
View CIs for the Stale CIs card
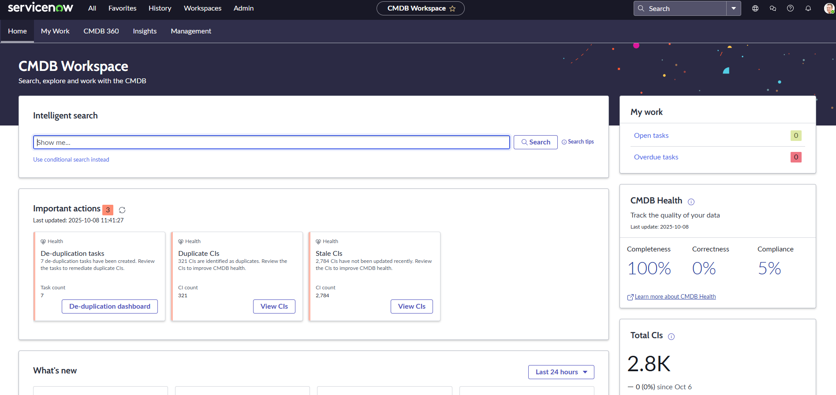coord(412,306)
